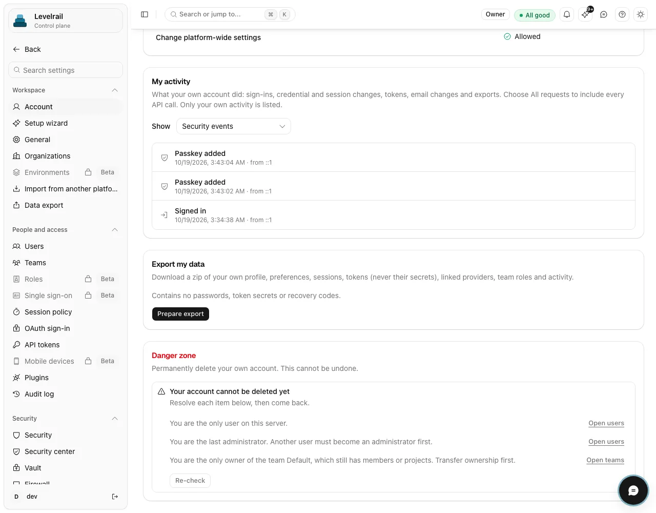
Task: Click the lock icon next to Mobile devices
Action: click(88, 361)
